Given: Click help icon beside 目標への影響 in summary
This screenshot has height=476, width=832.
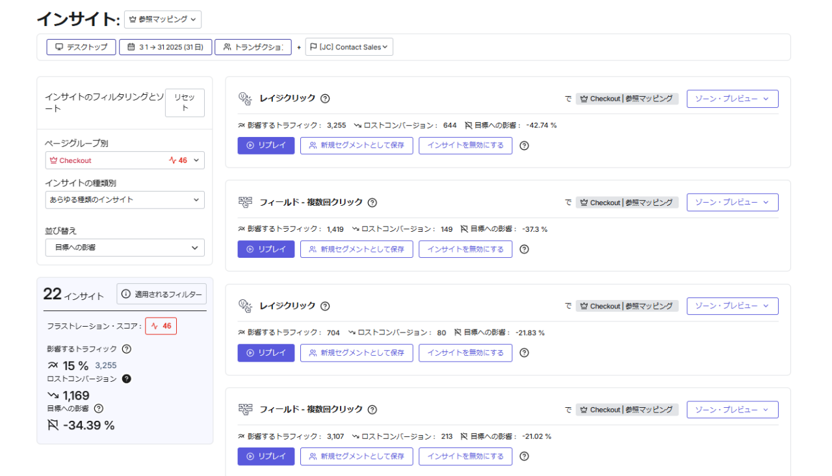Looking at the screenshot, I should [99, 408].
